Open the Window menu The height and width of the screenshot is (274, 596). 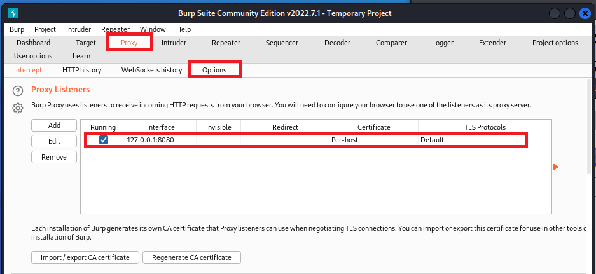point(153,29)
